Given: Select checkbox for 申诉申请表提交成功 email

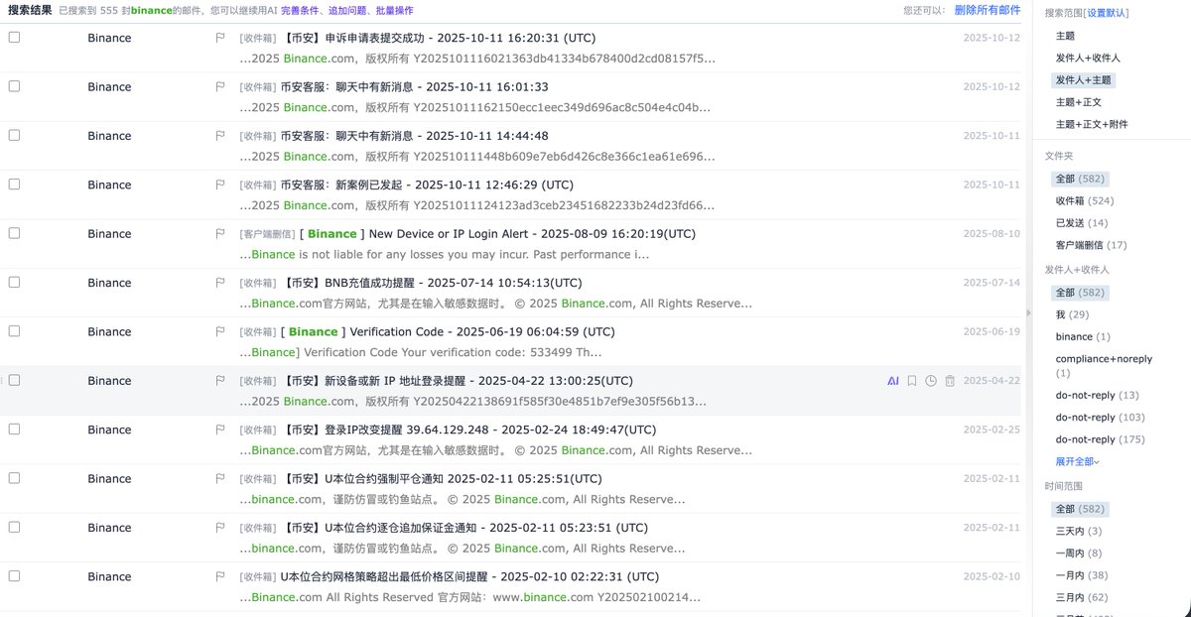Looking at the screenshot, I should (x=14, y=37).
